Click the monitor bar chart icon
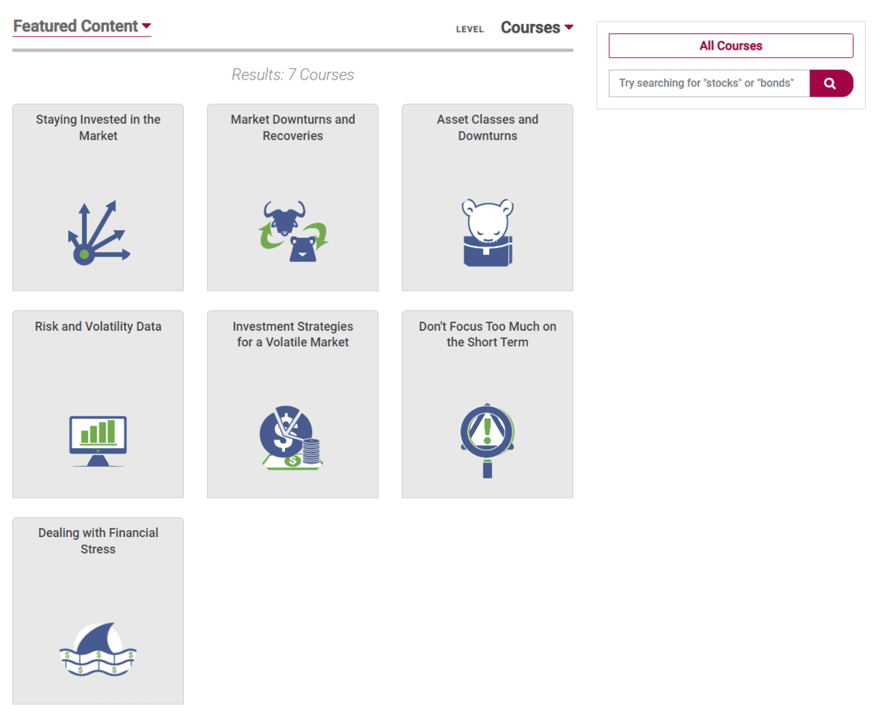This screenshot has width=876, height=714. click(98, 440)
